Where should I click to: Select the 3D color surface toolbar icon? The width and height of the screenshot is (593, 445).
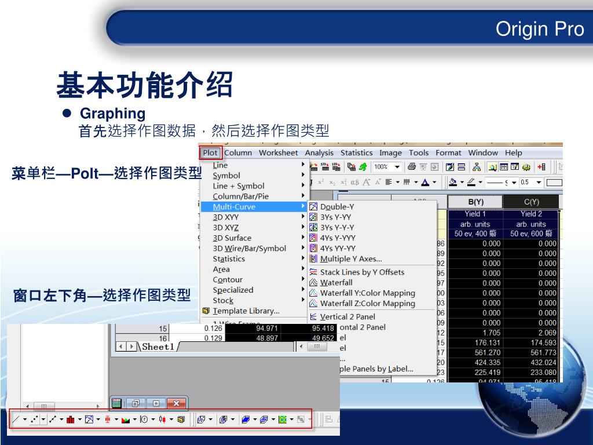[246, 420]
